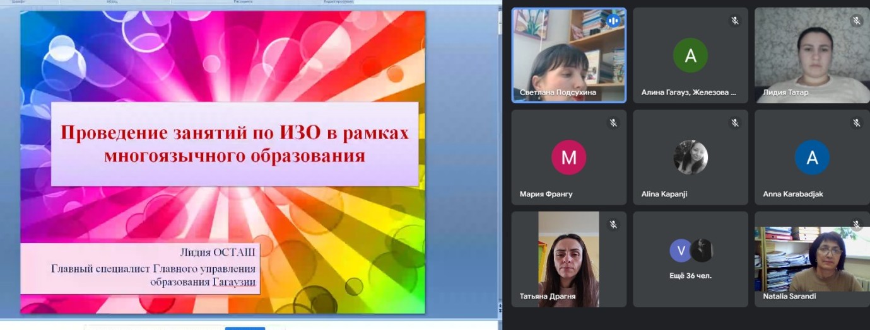Click Alina Kapanji's round profile photo
The image size is (870, 330).
tap(690, 157)
